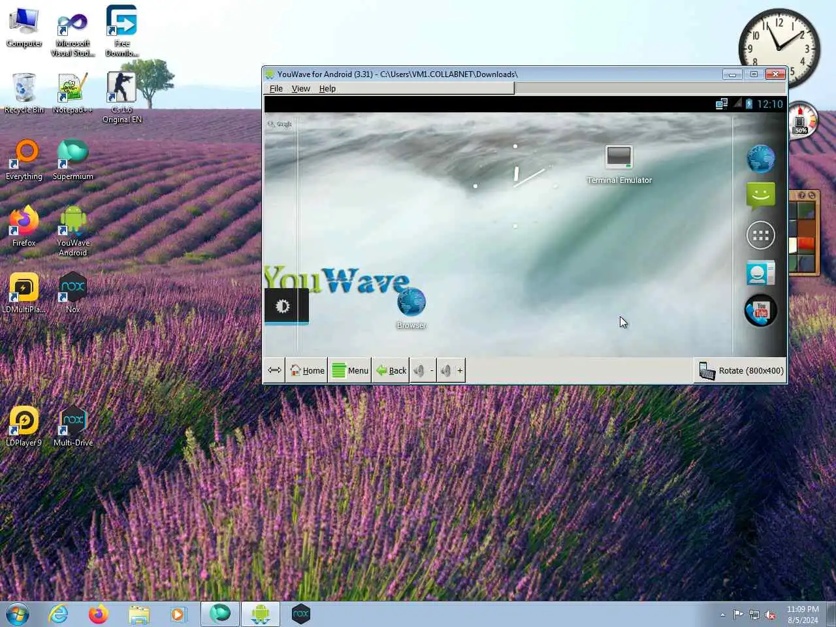Open the Recycle Bin desktop icon
Screen dimensions: 836x627
(24, 93)
